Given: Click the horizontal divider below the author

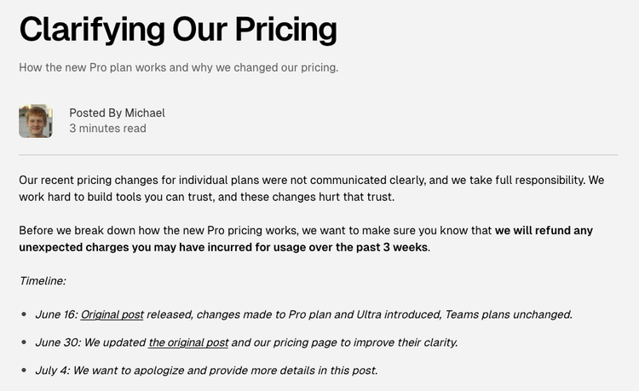Looking at the screenshot, I should pos(318,155).
